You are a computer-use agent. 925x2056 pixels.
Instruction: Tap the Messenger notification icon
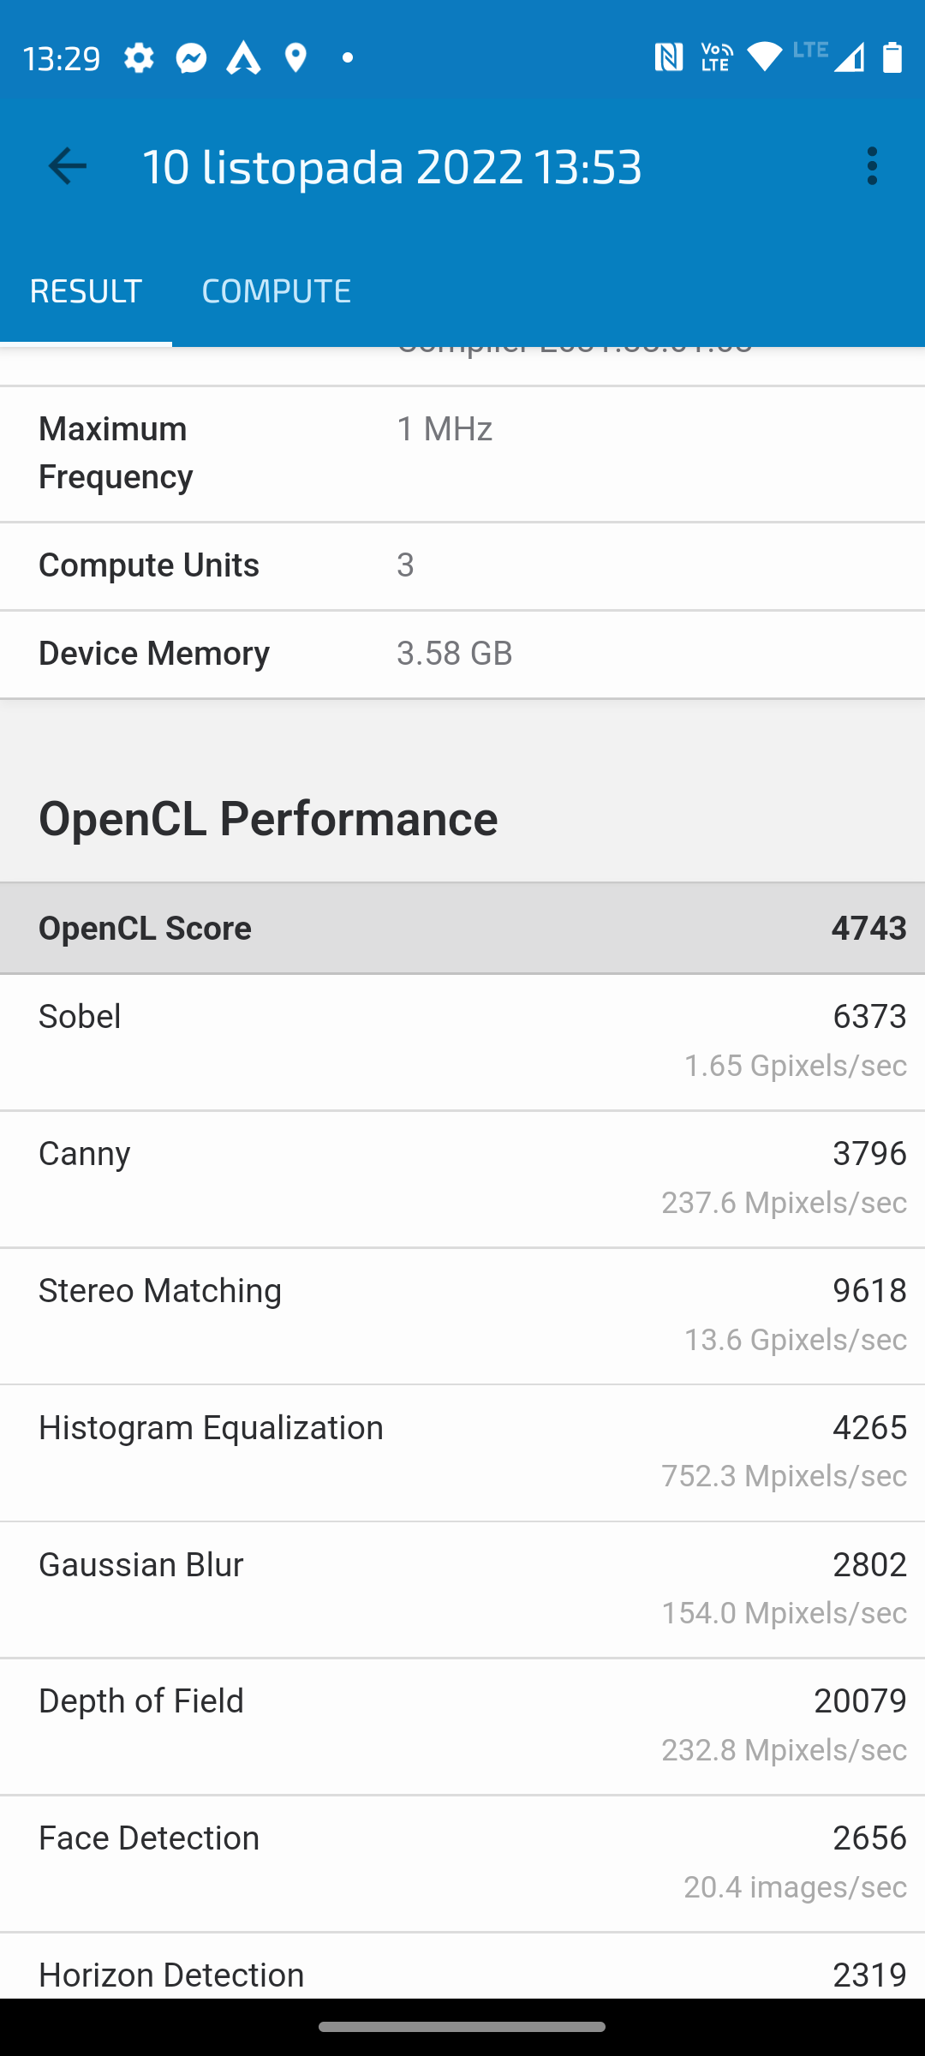pos(191,58)
